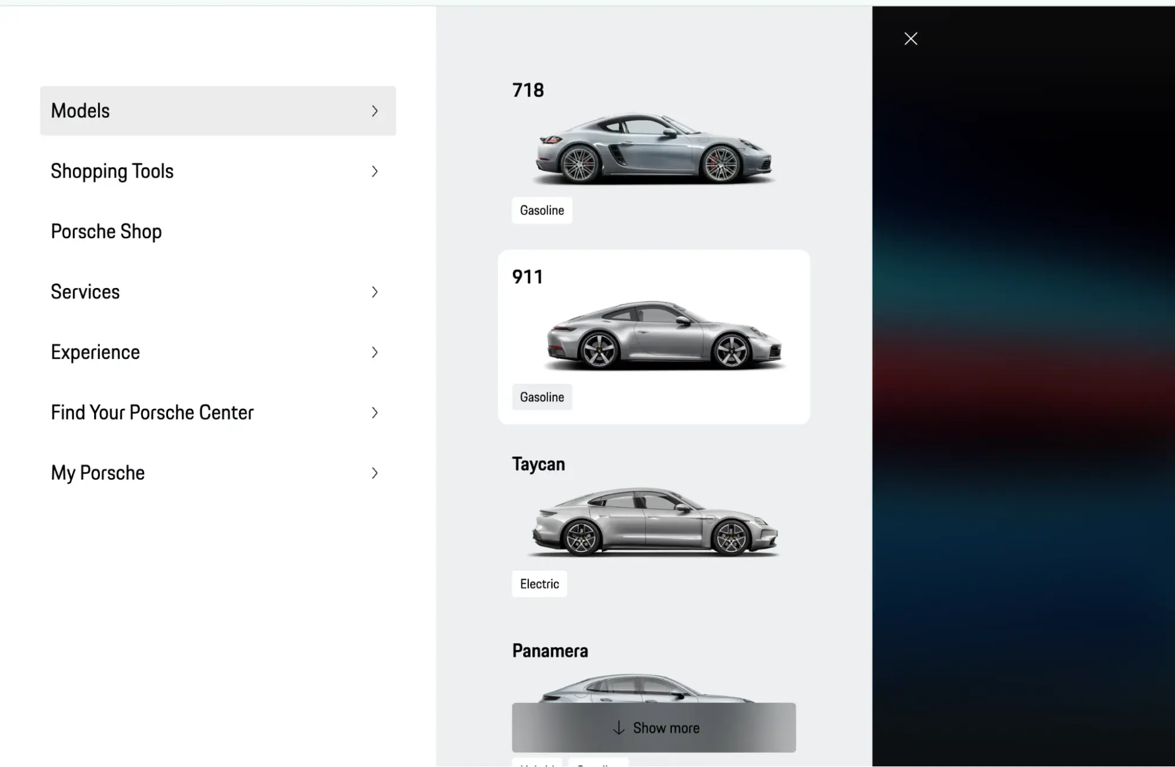Viewport: 1175px width, 767px height.
Task: Close the navigation menu with X icon
Action: 910,39
